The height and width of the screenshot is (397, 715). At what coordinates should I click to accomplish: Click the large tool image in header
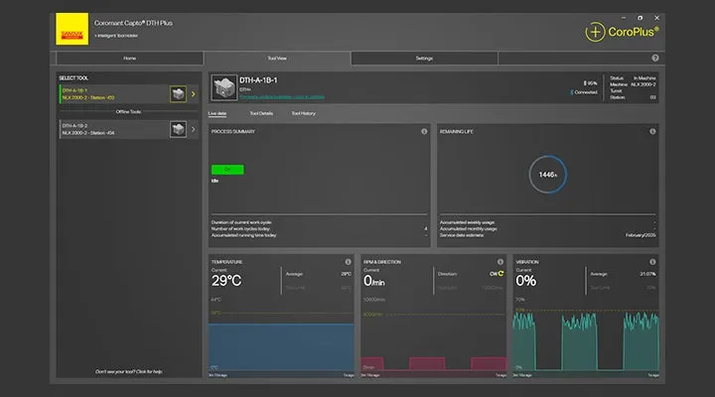[223, 87]
